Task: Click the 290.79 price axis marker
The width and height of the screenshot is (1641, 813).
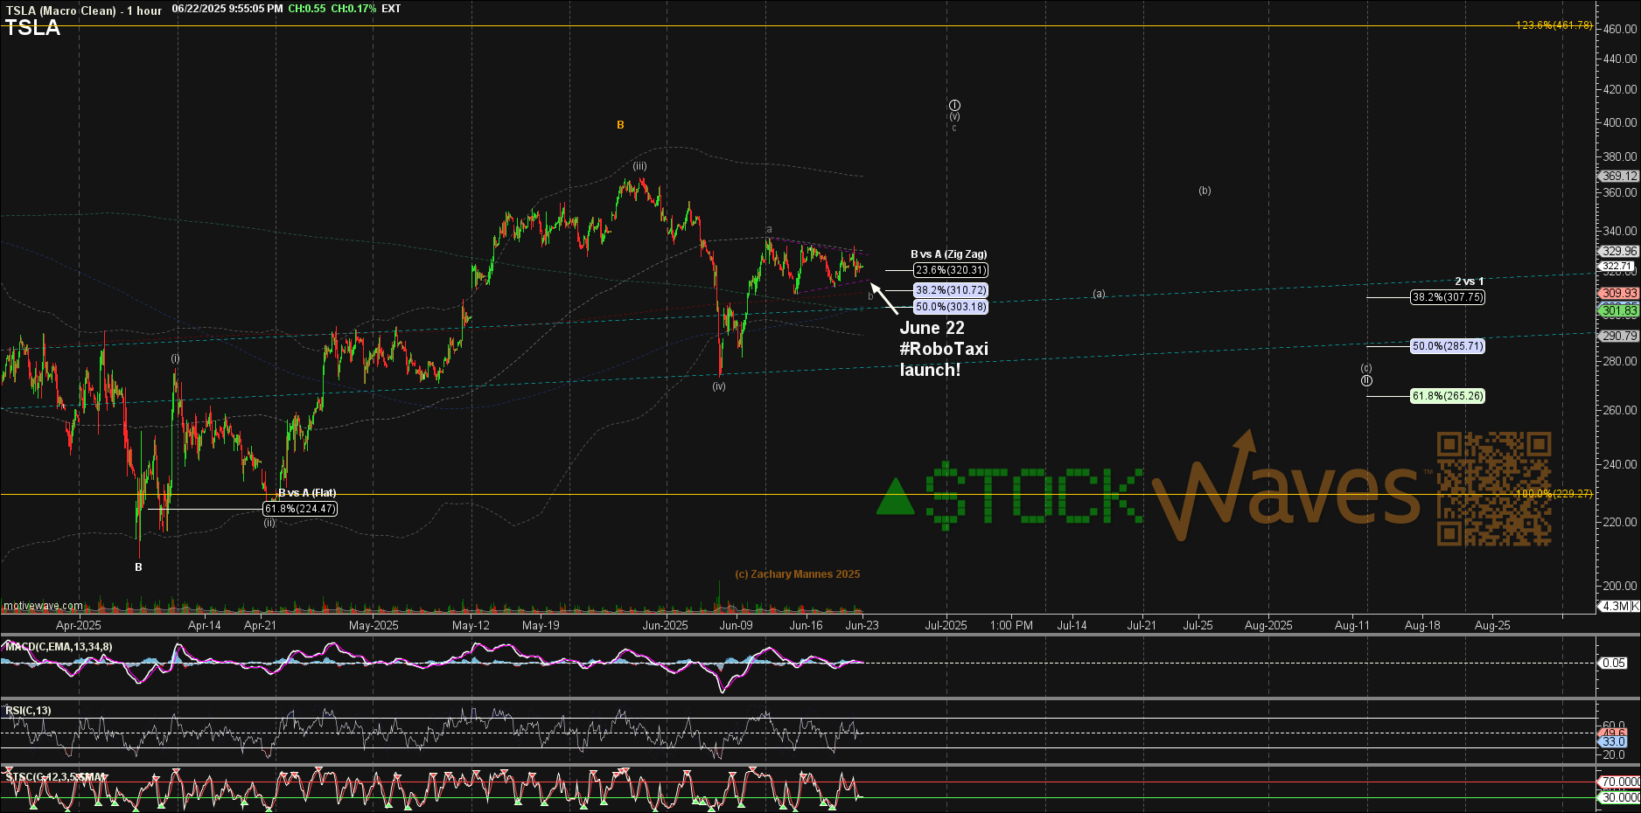Action: 1619,336
